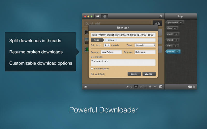207x129 pixels.
Task: Click the Referrer field containing flickr.com
Action: 145,52
